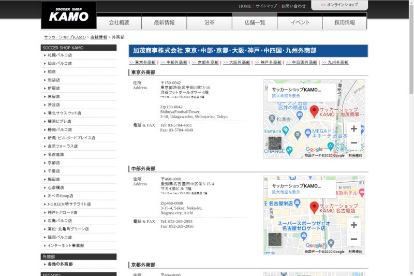This screenshot has height=276, width=414.
Task: Select 港北サウスウッド店 in sidebar
Action: [x=64, y=113]
